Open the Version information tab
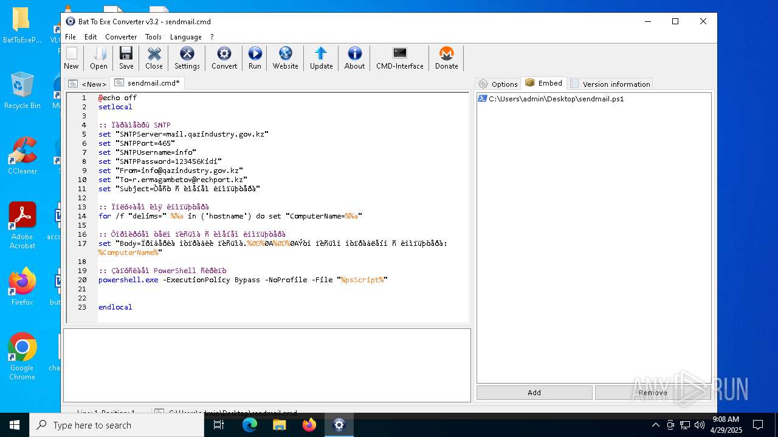Viewport: 778px width, 437px height. (x=610, y=84)
